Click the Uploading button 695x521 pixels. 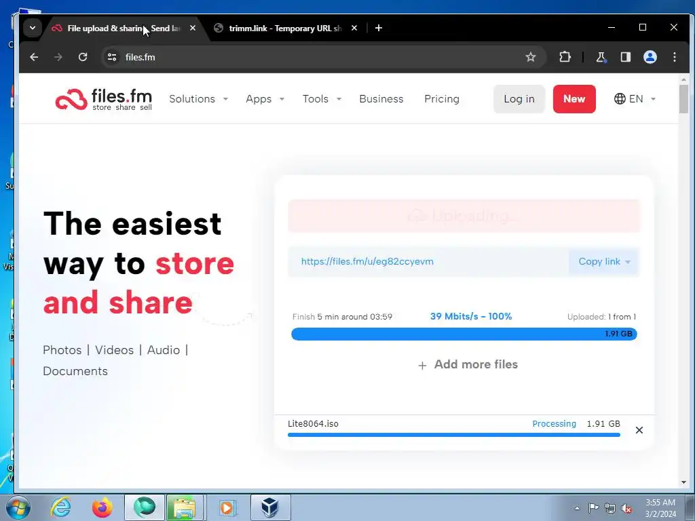(x=464, y=216)
